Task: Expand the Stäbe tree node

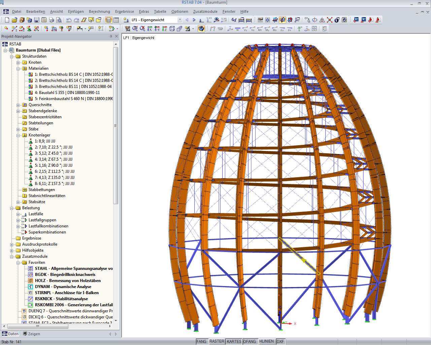Action: [18, 129]
